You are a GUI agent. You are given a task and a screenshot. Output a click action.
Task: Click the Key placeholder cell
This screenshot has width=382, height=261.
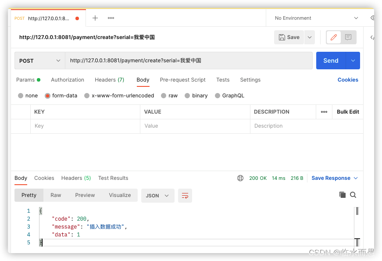tap(85, 126)
